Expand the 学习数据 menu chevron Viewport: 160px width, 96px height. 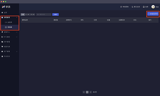[x=17, y=37]
